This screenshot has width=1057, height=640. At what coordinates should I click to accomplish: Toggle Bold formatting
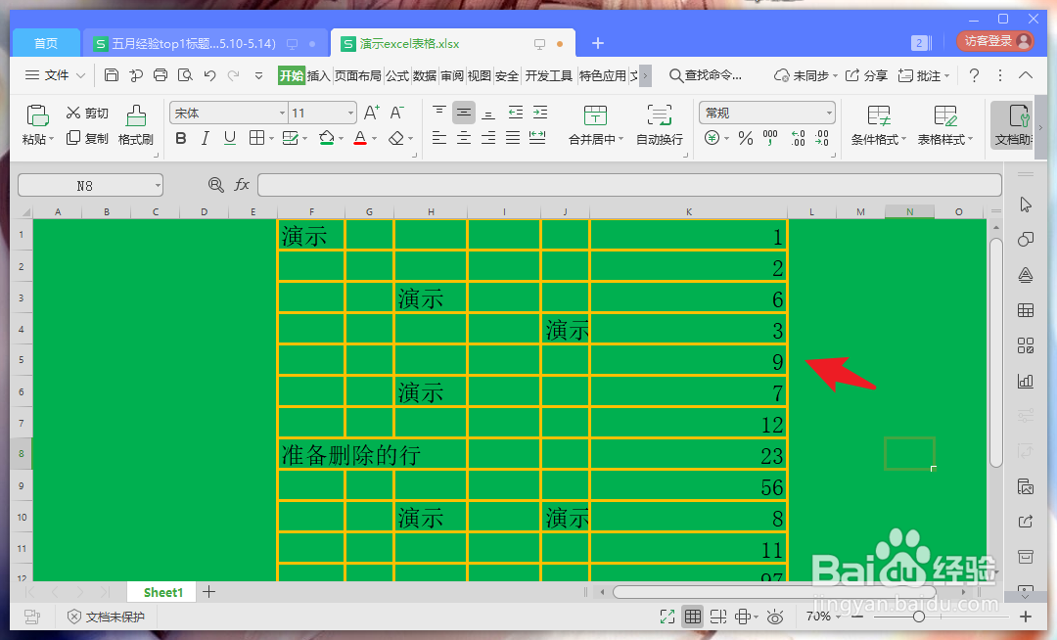181,138
